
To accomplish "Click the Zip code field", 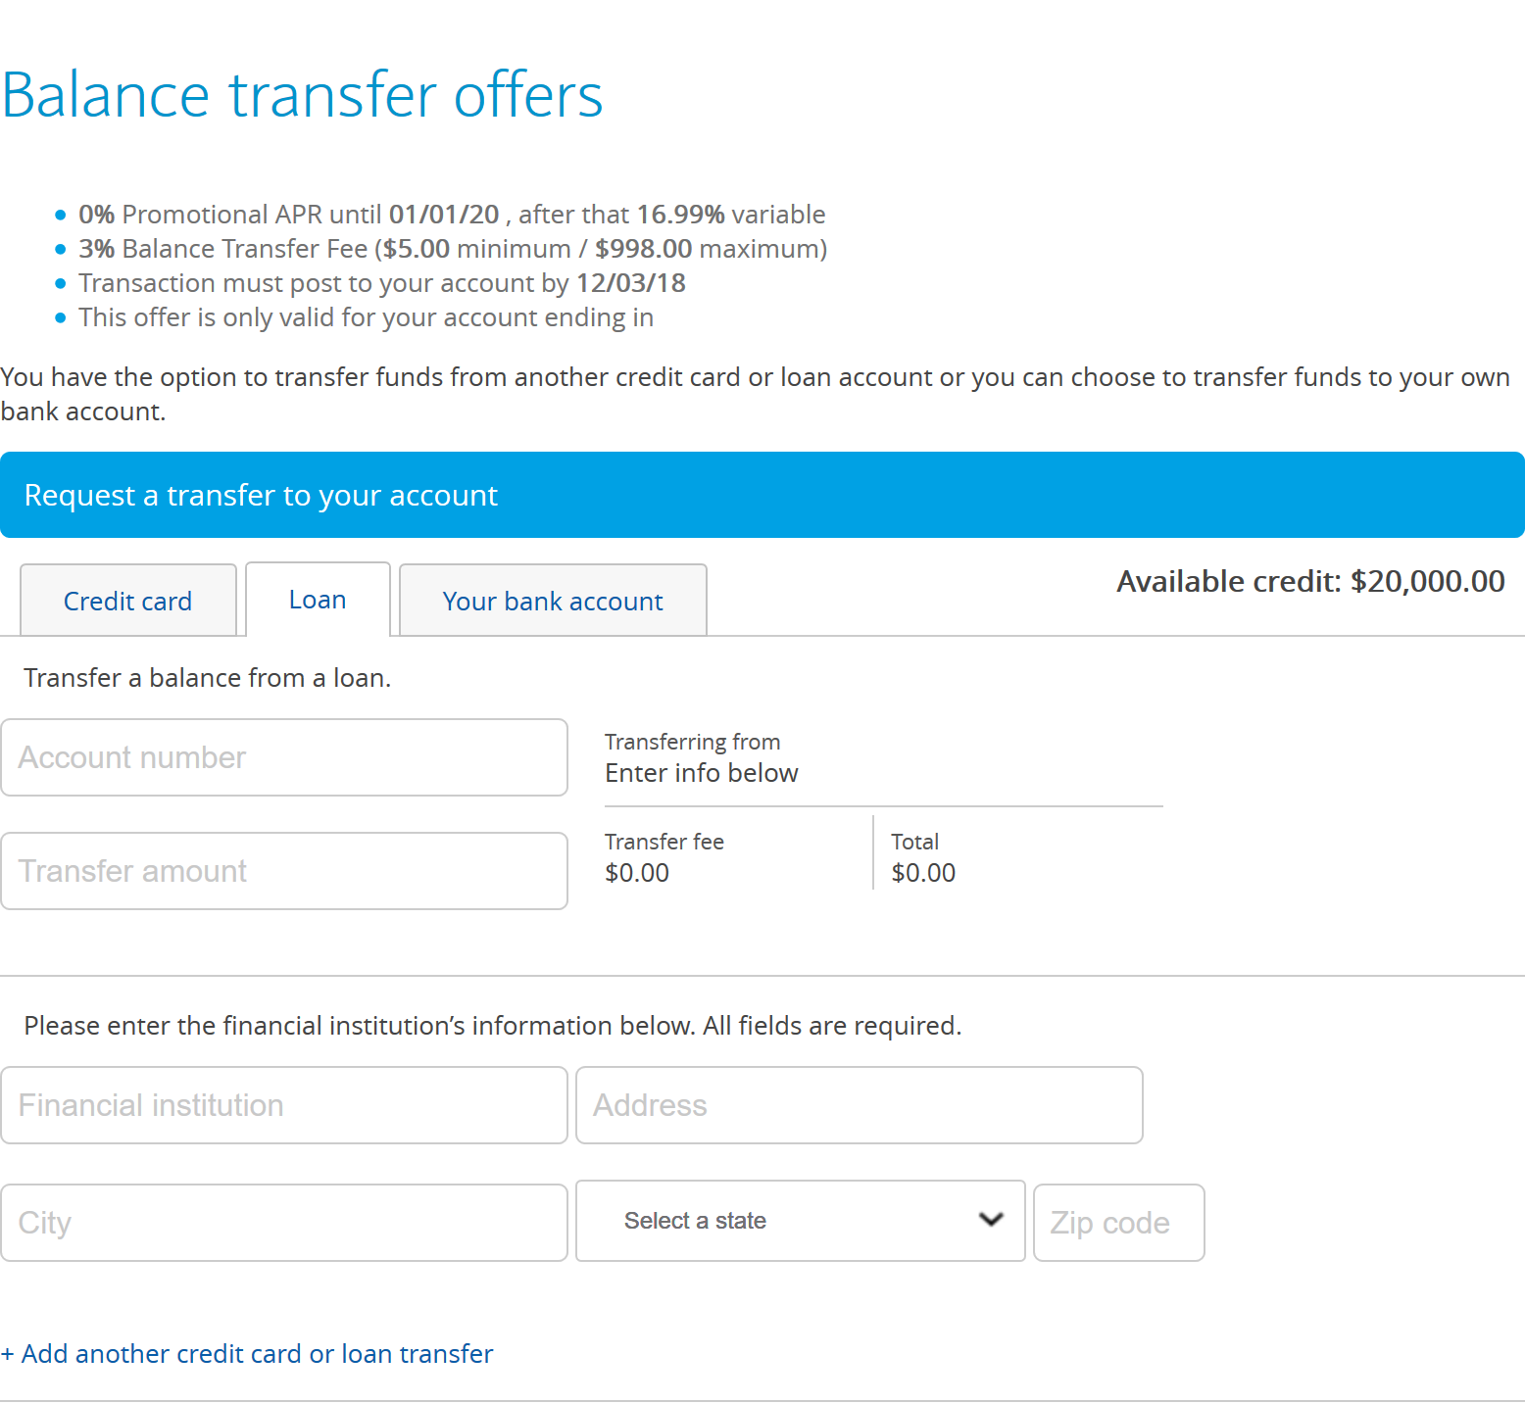I will 1119,1223.
